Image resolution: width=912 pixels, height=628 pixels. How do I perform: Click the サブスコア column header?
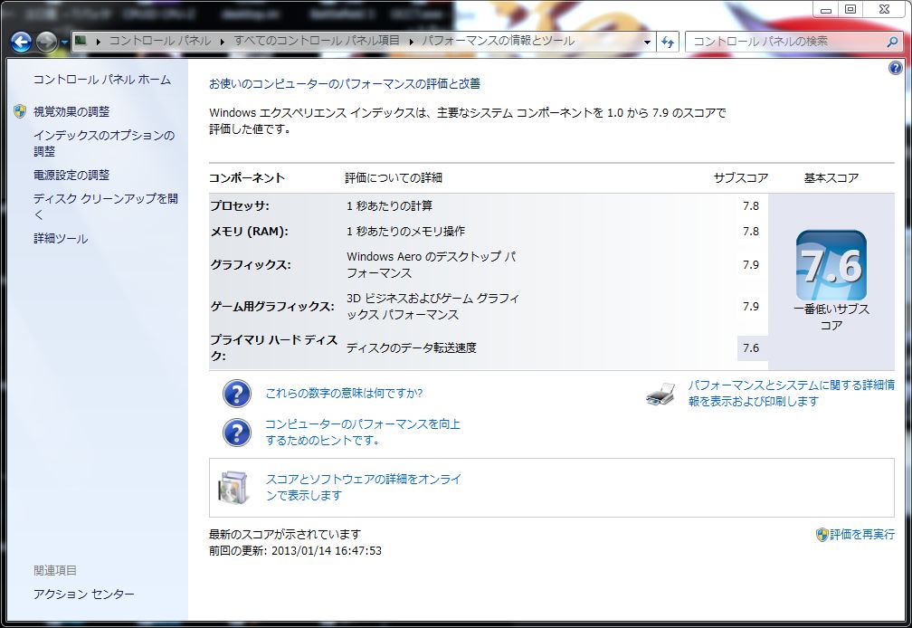point(741,178)
